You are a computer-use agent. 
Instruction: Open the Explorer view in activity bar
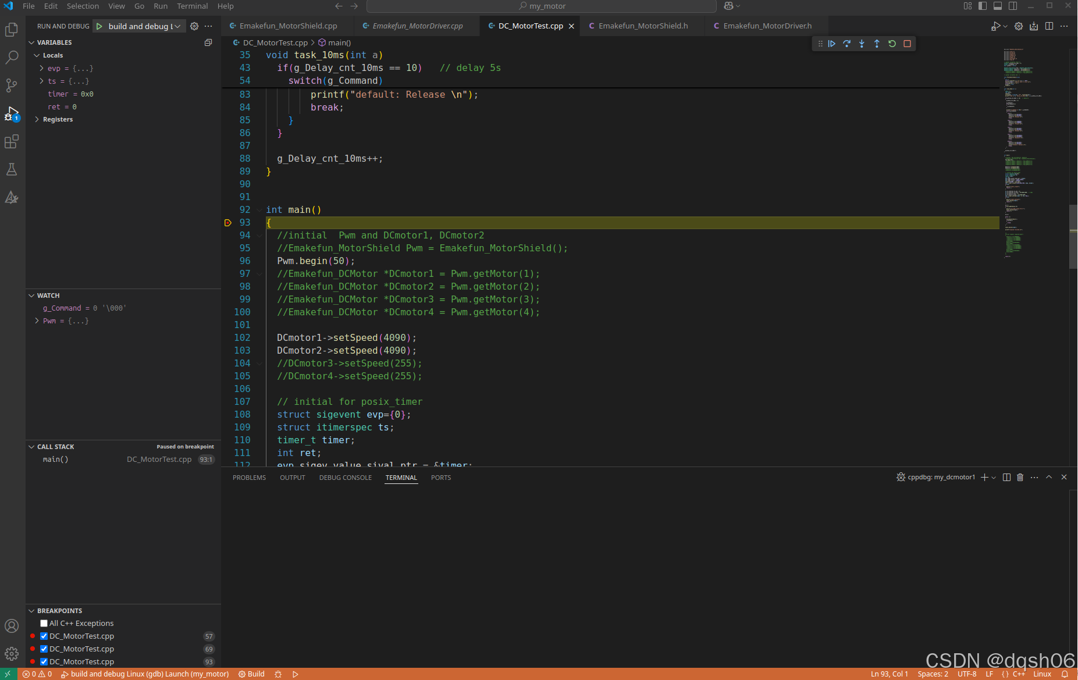[x=12, y=30]
